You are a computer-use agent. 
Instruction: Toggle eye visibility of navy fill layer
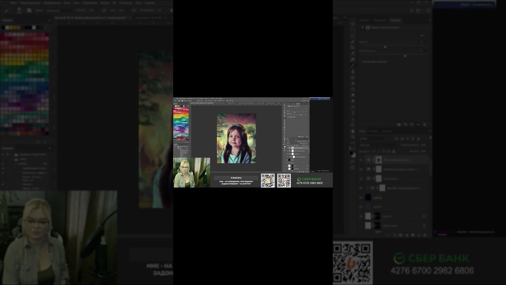(x=287, y=160)
